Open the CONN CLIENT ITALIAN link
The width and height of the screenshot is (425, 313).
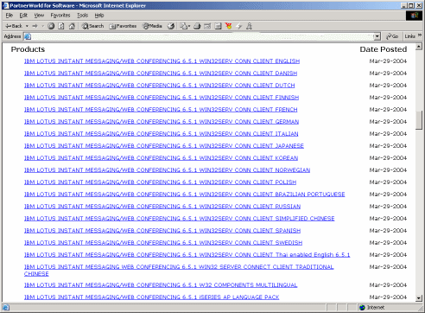[162, 134]
